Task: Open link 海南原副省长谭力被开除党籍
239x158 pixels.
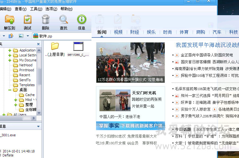Action: coord(199,69)
